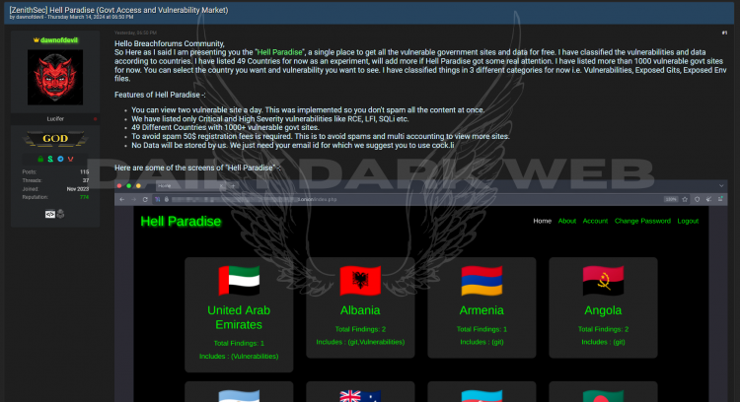The height and width of the screenshot is (402, 740).
Task: Open the Account nav item
Action: (595, 221)
